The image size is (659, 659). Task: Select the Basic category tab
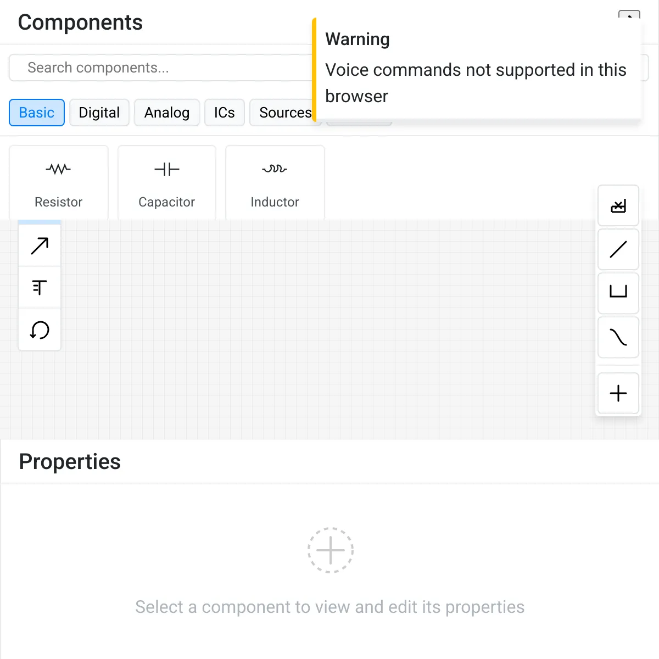click(x=37, y=113)
